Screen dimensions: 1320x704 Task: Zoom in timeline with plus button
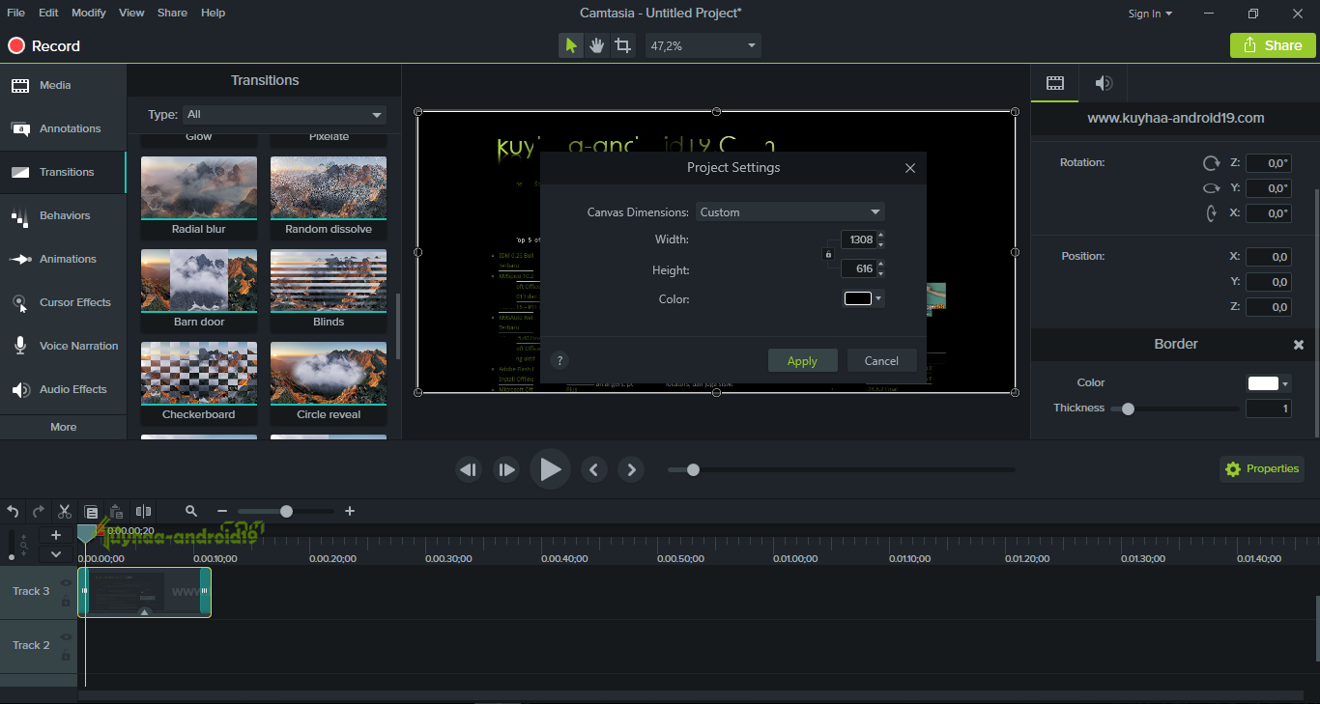click(350, 512)
